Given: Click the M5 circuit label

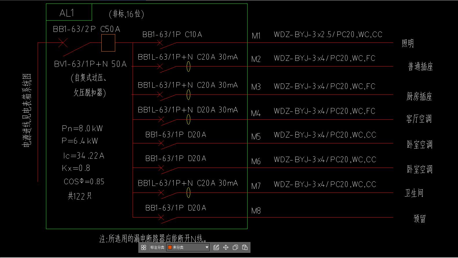Looking at the screenshot, I should click(x=256, y=136).
